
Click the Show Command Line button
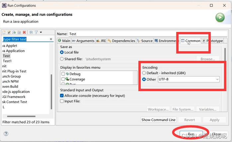[x=158, y=120]
